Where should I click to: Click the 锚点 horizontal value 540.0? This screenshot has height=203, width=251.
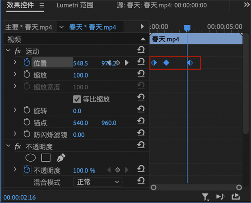[81, 123]
